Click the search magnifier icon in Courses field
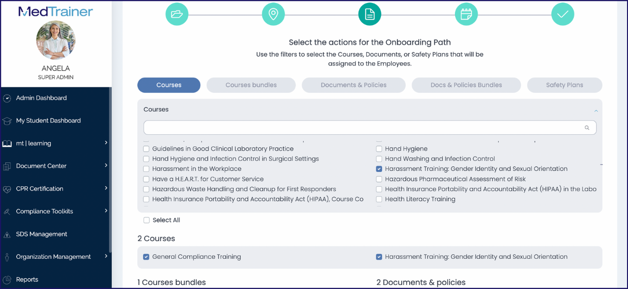628x289 pixels. click(587, 127)
